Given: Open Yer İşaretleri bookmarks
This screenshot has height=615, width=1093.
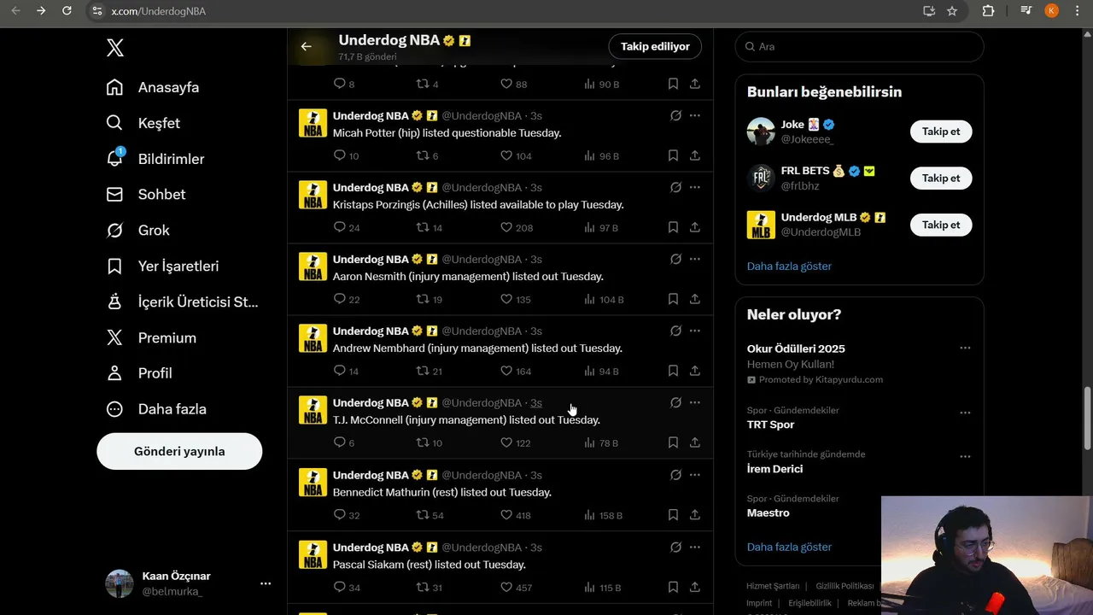Looking at the screenshot, I should point(163,266).
